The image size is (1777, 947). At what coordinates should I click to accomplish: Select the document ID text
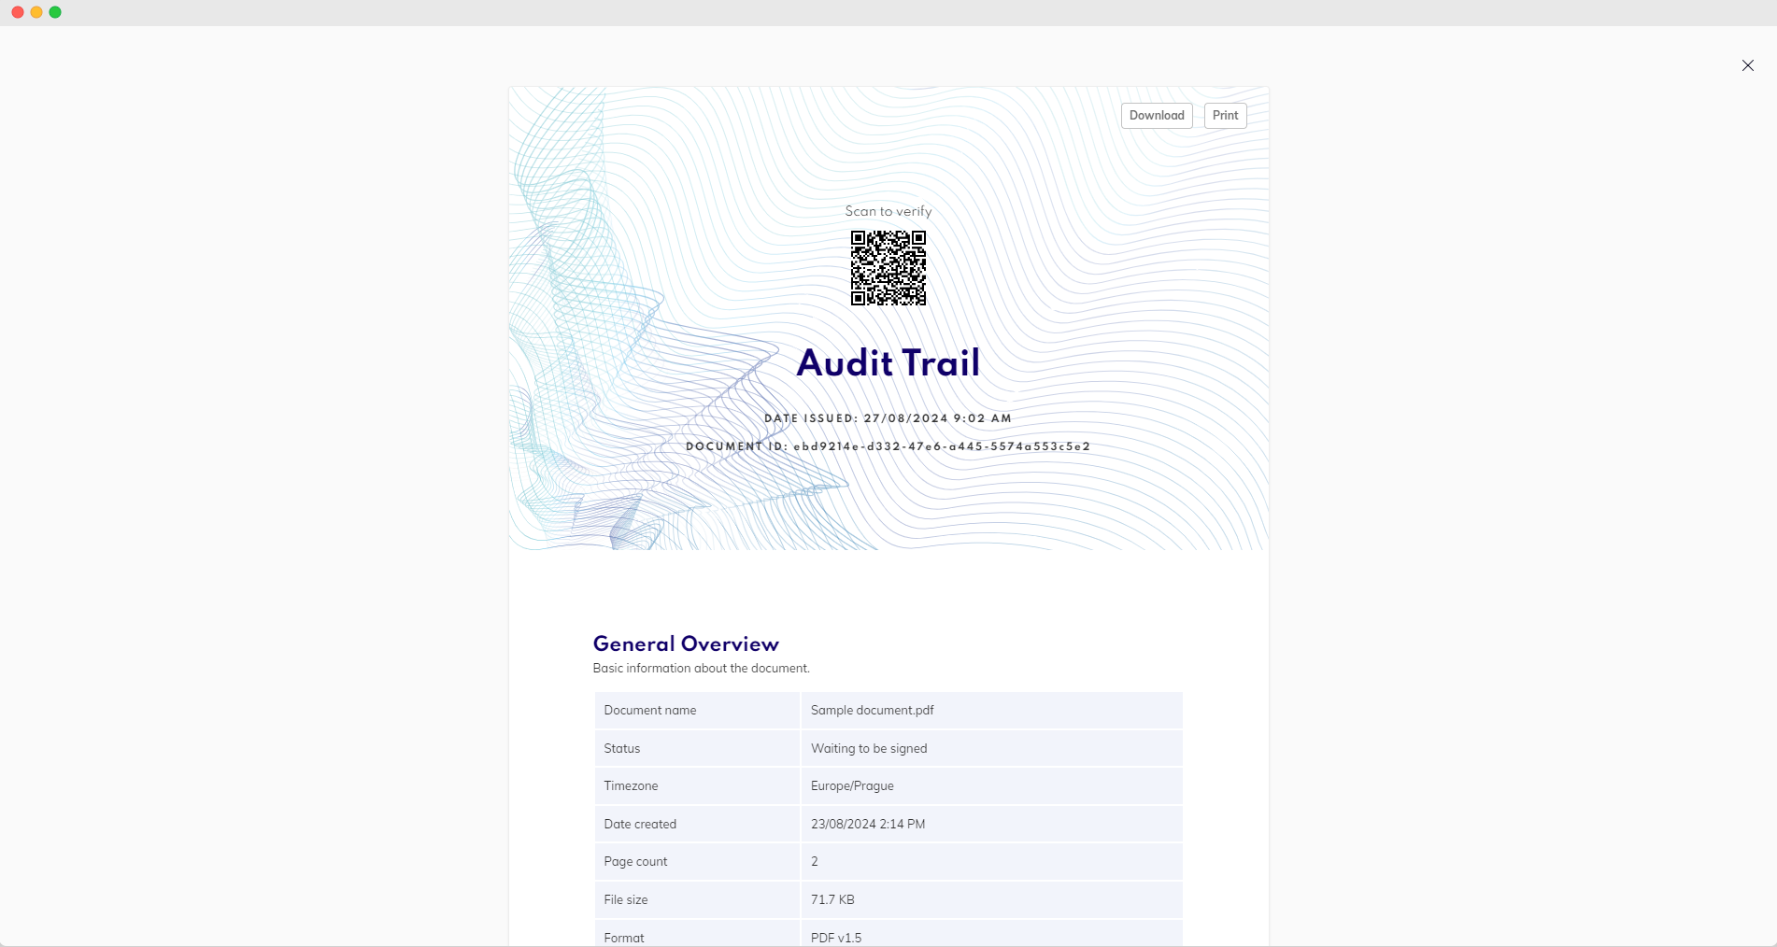pyautogui.click(x=888, y=446)
